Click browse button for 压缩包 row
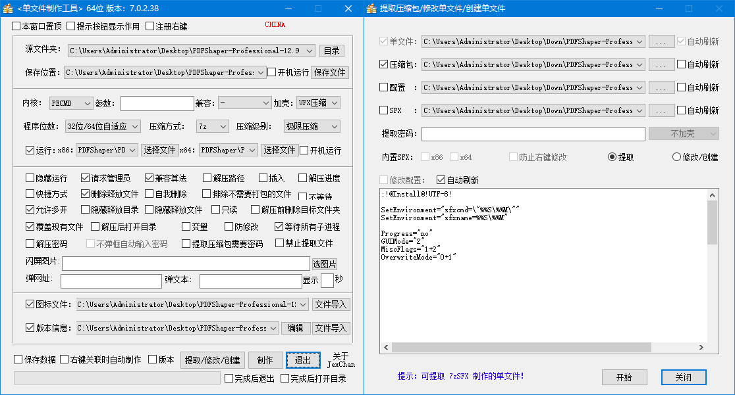This screenshot has height=395, width=735. click(x=661, y=64)
